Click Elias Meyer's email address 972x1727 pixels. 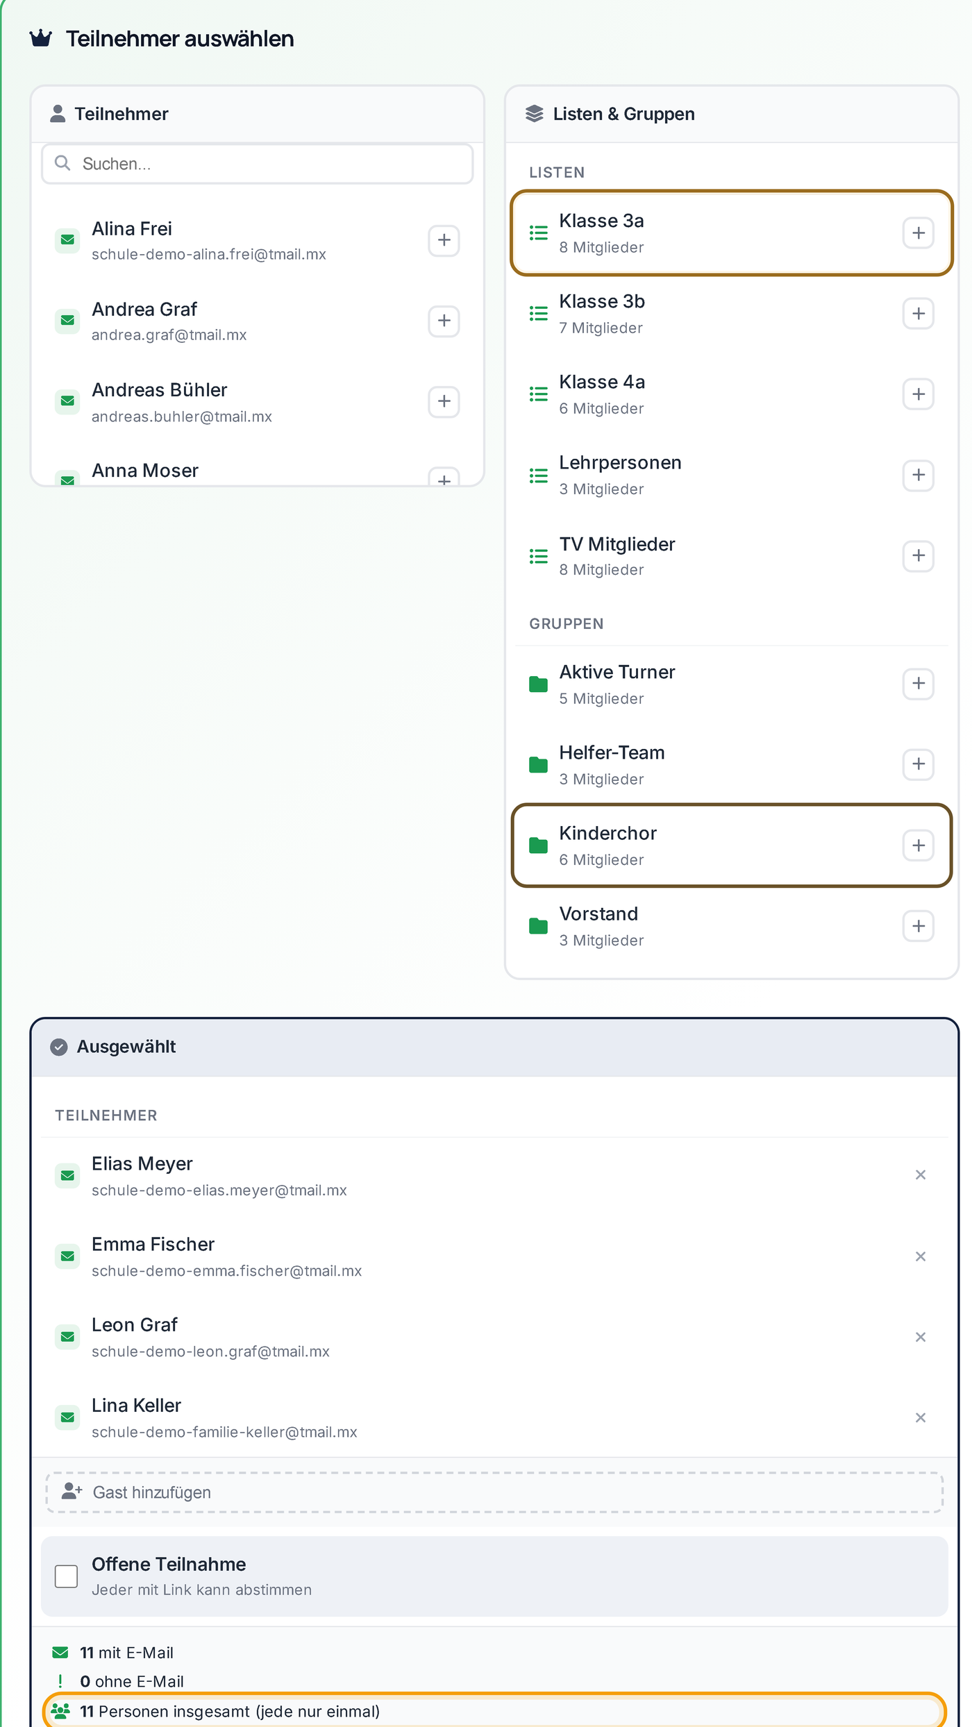(219, 1190)
